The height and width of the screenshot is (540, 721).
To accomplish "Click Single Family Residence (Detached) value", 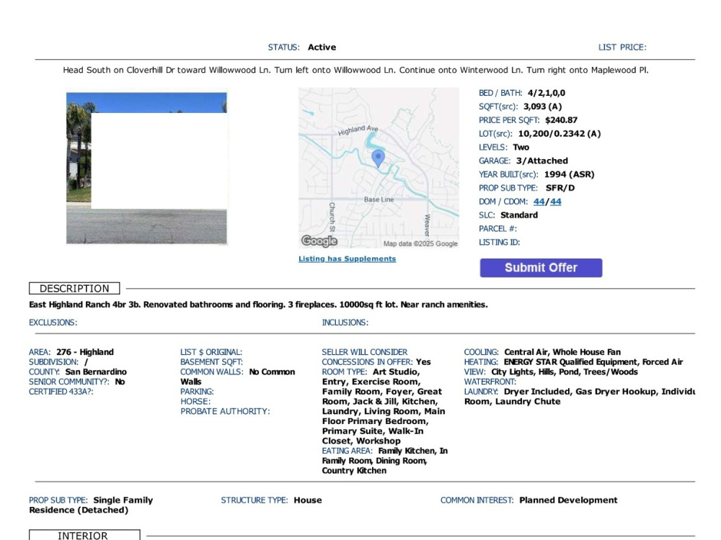I will coord(91,505).
